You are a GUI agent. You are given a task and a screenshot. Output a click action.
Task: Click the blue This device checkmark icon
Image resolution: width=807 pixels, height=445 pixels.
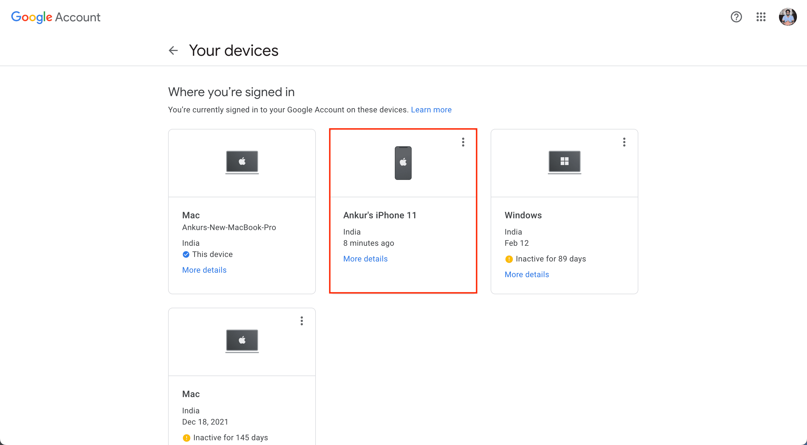186,254
